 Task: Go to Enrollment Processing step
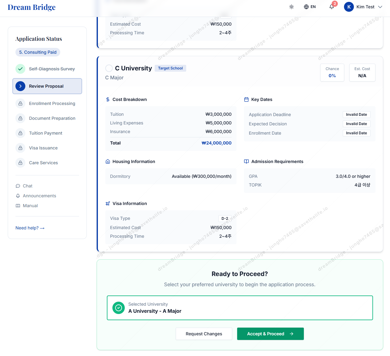[47, 103]
